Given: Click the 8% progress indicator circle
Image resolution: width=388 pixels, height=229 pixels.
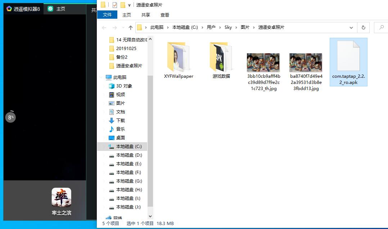Looking at the screenshot, I should [10, 117].
